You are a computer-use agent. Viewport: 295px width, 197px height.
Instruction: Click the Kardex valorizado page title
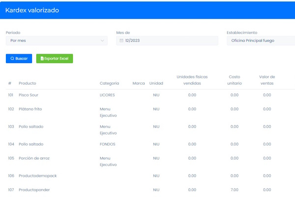click(x=32, y=10)
